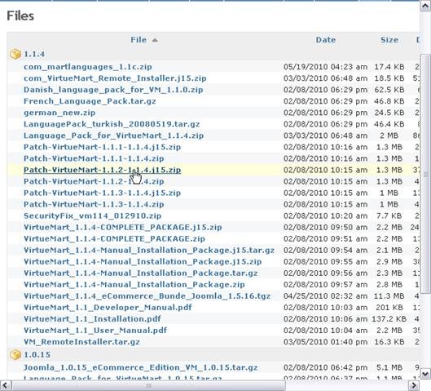The width and height of the screenshot is (431, 391).
Task: Download com_VirtueMart_Remote_Installer.j15.zip
Action: (x=115, y=78)
